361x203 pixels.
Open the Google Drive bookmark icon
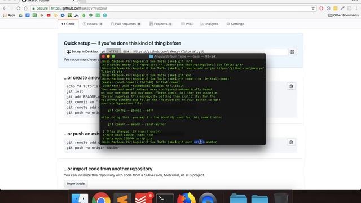coord(20,15)
